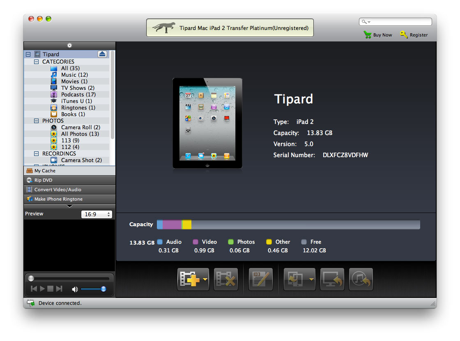The height and width of the screenshot is (341, 460).
Task: Click the next track button
Action: [59, 289]
